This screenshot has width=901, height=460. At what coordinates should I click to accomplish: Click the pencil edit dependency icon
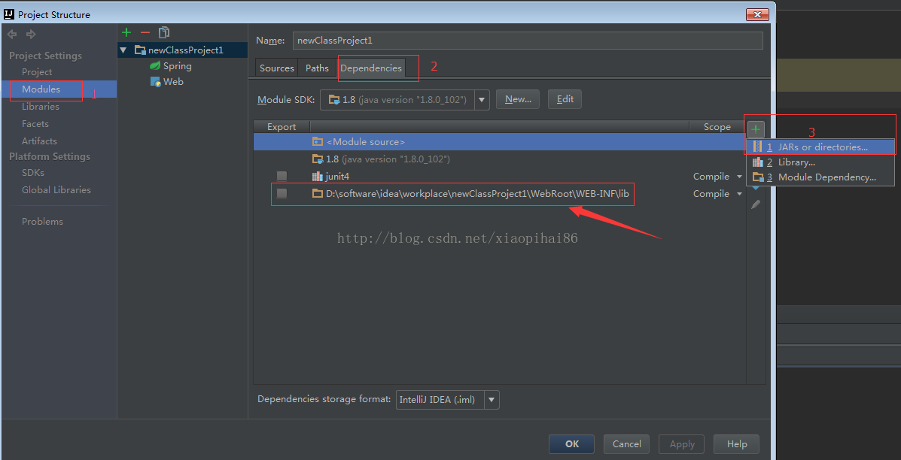coord(756,204)
